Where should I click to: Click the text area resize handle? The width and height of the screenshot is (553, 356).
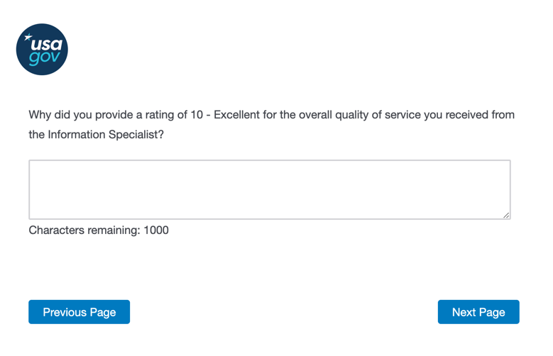tap(506, 214)
